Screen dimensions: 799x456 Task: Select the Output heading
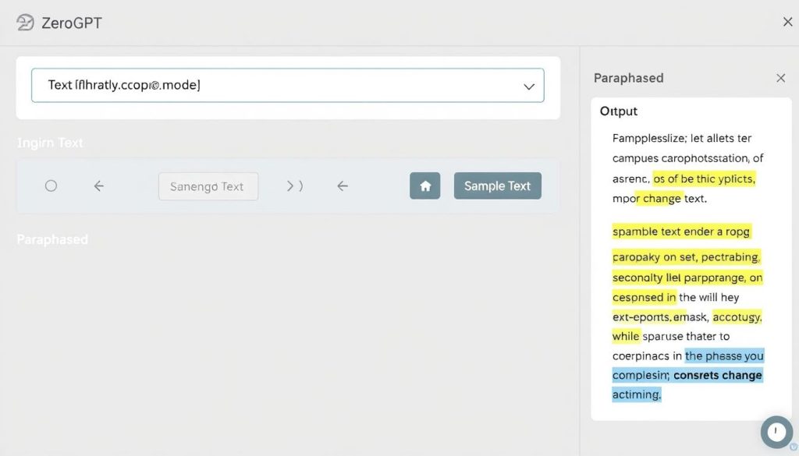point(619,111)
